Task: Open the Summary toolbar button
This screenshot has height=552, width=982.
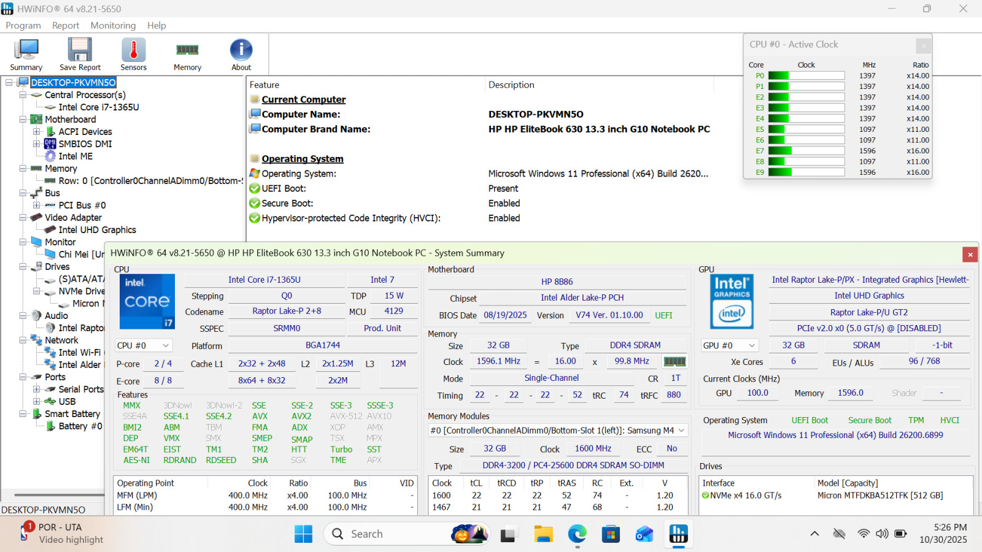Action: point(26,55)
